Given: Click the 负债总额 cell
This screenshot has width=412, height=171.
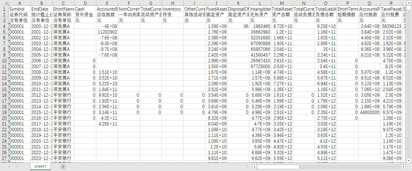Looking at the screenshot, I should pyautogui.click(x=325, y=15).
